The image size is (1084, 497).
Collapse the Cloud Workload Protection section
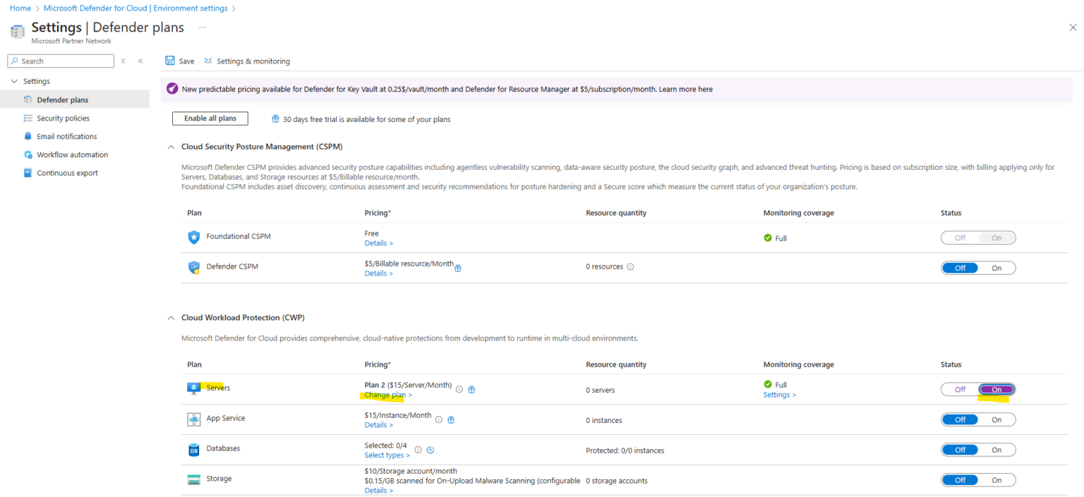click(171, 318)
